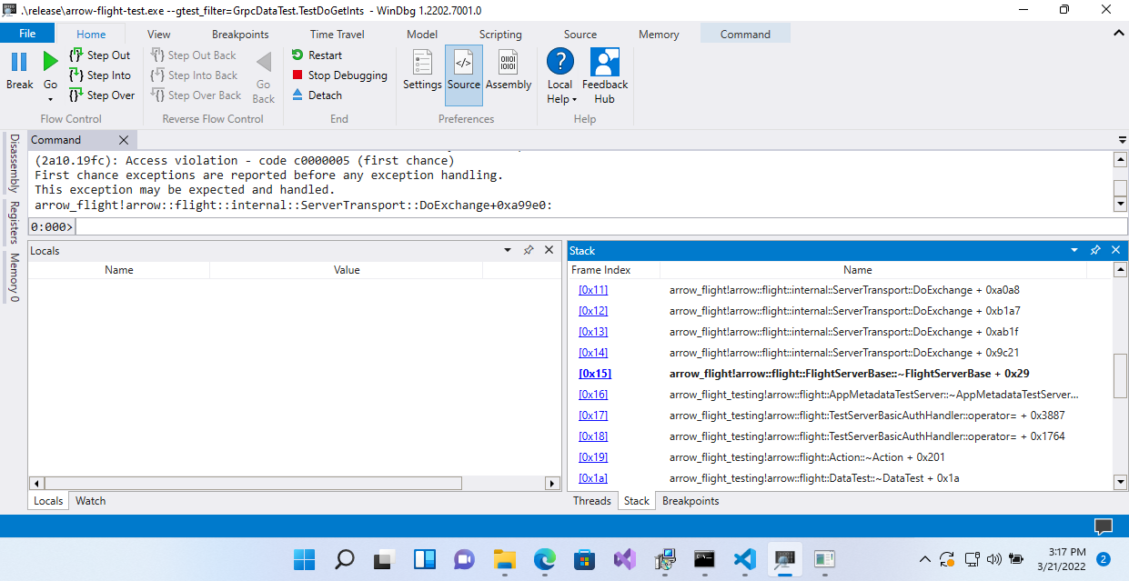Screen dimensions: 1129x581
Task: Open Locals pane options dropdown
Action: 508,250
